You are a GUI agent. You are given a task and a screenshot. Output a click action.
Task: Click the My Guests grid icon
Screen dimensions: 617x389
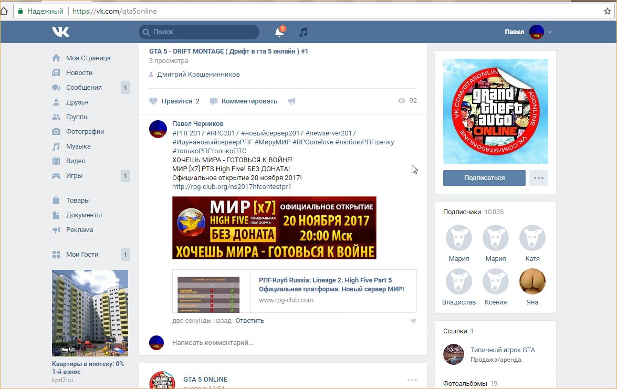pos(56,255)
